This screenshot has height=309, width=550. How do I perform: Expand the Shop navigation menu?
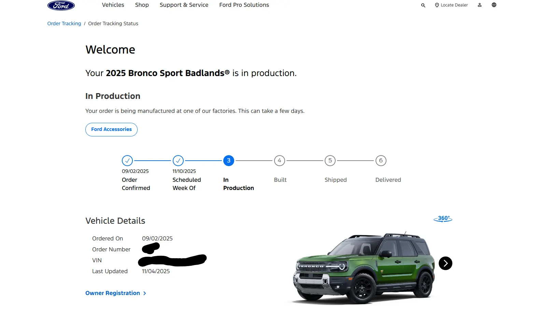142,5
